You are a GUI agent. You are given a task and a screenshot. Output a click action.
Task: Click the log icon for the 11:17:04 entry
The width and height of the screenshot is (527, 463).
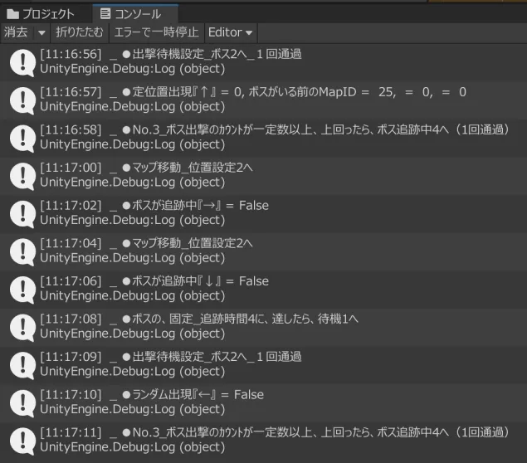[x=22, y=251]
